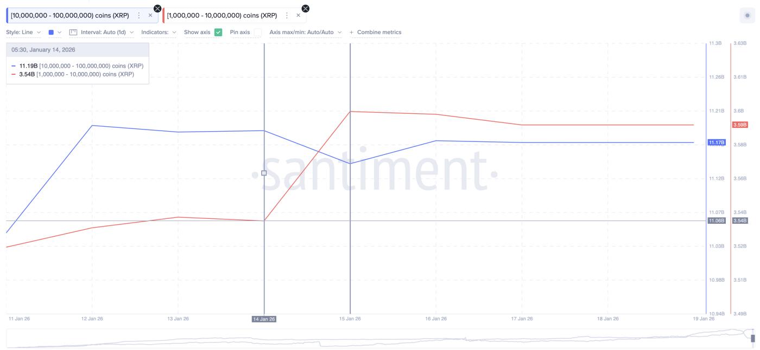The height and width of the screenshot is (350, 760).
Task: Open options menu for the [10,000,000 - 100,000,000) coins metric
Action: coord(138,15)
